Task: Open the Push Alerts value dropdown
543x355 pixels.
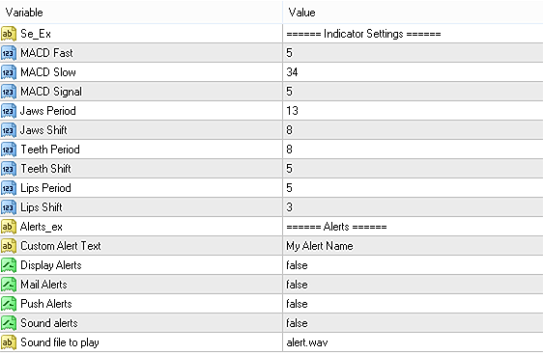Action: [414, 304]
